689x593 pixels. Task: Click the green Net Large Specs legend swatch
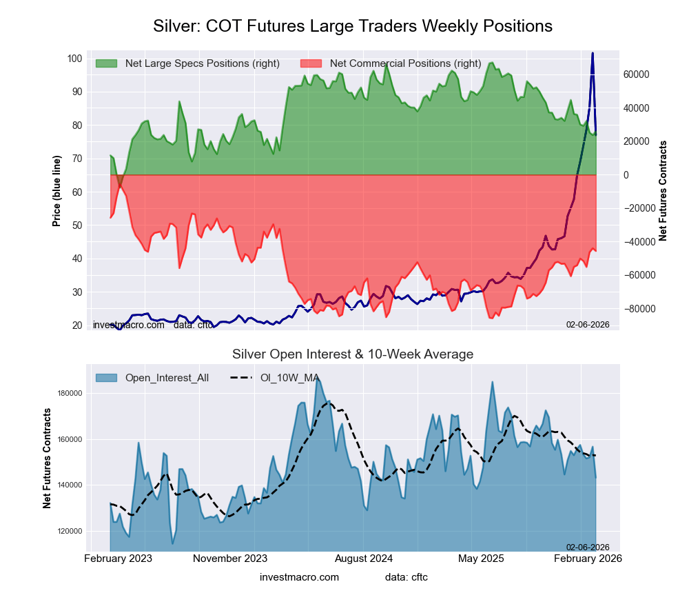[107, 63]
